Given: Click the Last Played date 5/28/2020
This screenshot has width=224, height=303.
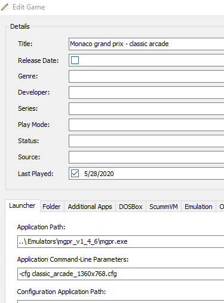Looking at the screenshot, I should 99,174.
